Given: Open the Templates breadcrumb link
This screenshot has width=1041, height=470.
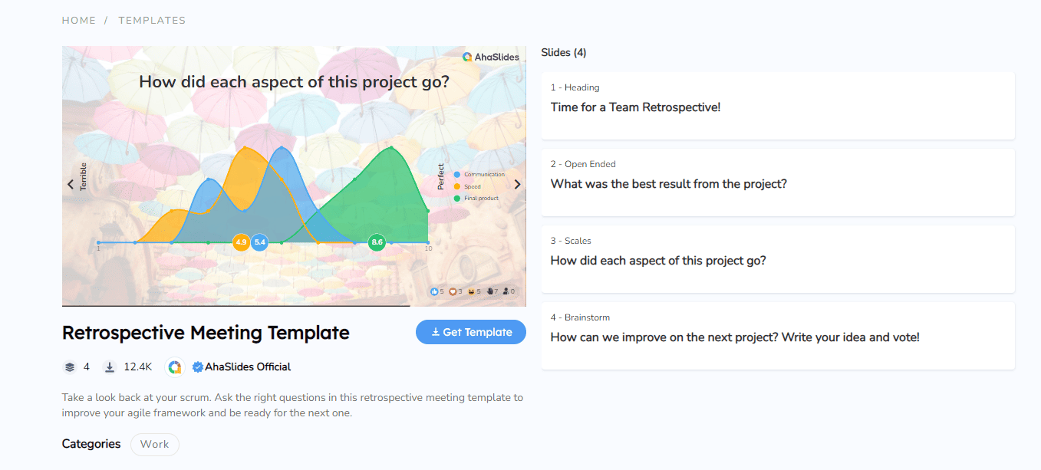Looking at the screenshot, I should 152,21.
